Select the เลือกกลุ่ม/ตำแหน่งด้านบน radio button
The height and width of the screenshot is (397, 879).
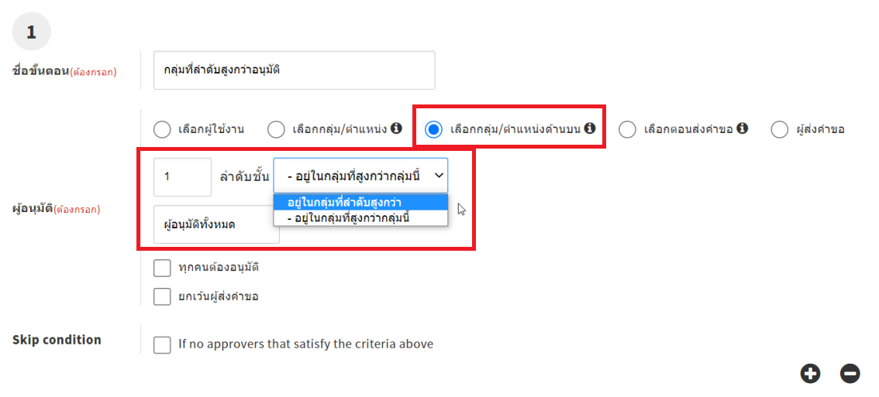tap(434, 130)
